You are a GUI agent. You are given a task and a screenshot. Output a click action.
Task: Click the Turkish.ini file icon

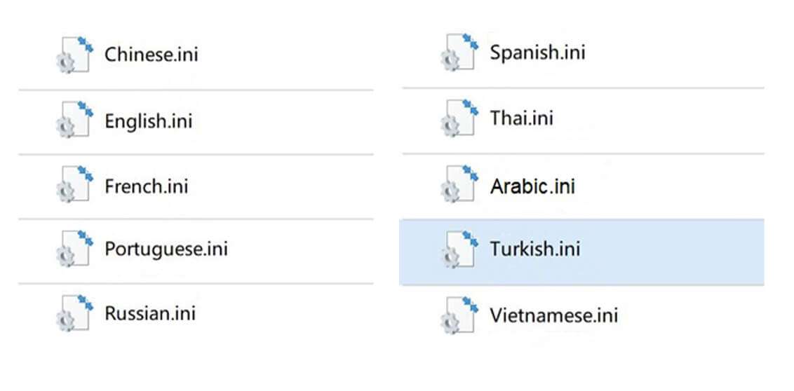click(x=460, y=249)
